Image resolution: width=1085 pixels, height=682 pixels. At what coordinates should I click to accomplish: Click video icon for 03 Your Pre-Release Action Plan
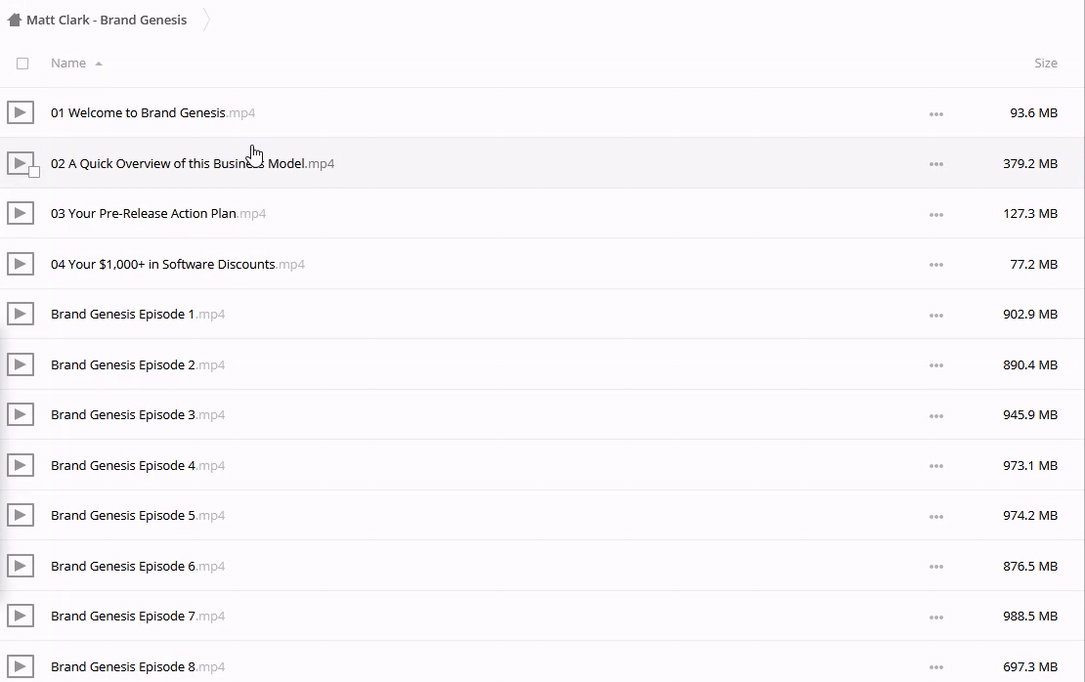pyautogui.click(x=20, y=213)
